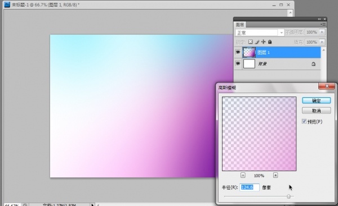Open the blend mode 正常 dropdown
Image resolution: width=338 pixels, height=206 pixels.
click(259, 33)
